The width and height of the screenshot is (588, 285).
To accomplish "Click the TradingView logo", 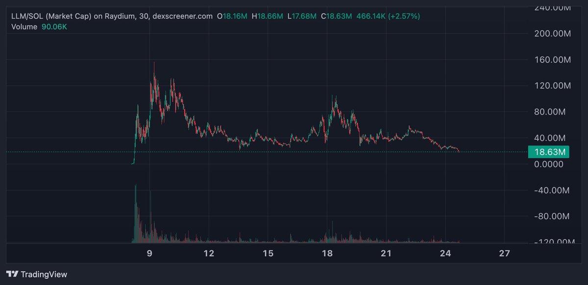I will click(x=37, y=274).
